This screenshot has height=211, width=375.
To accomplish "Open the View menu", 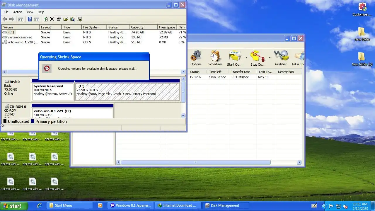I will (30, 12).
